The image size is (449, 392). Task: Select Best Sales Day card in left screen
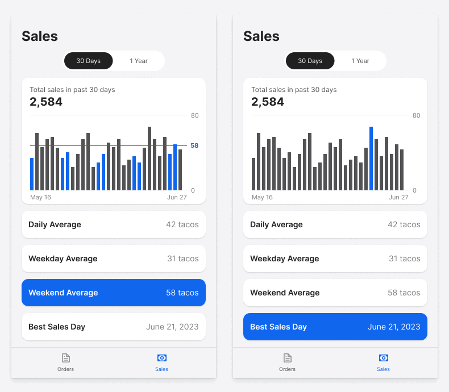click(x=114, y=327)
